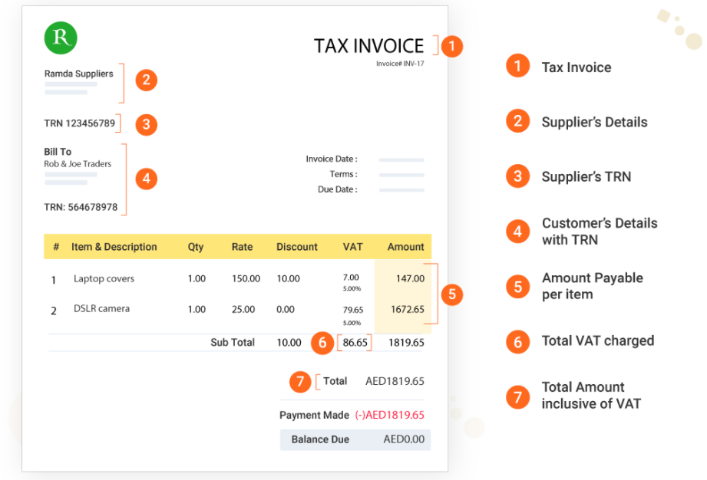707x480 pixels.
Task: Click orange badge 4 beside the Bill To block
Action: point(146,179)
